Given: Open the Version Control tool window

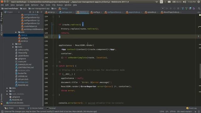Looking at the screenshot, I should (x=35, y=108).
